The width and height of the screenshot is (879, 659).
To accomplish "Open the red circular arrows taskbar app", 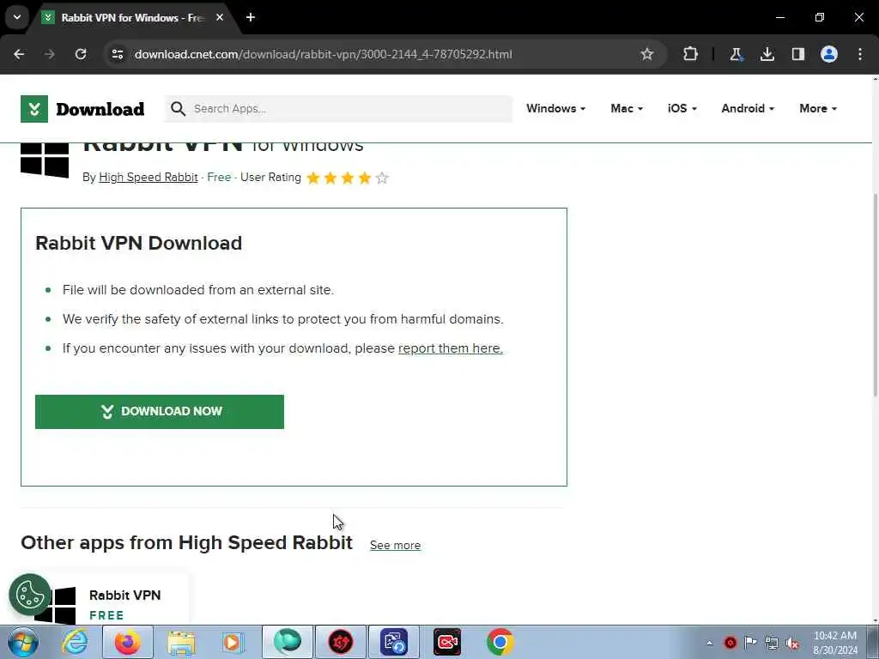I will point(340,642).
